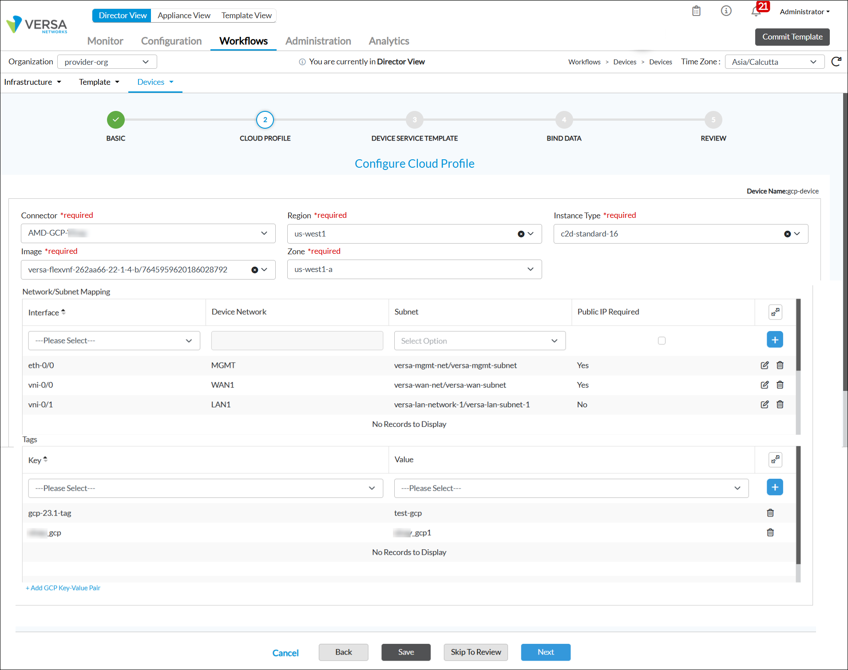
Task: Enable Public IP Required for the new mapping
Action: pyautogui.click(x=662, y=341)
